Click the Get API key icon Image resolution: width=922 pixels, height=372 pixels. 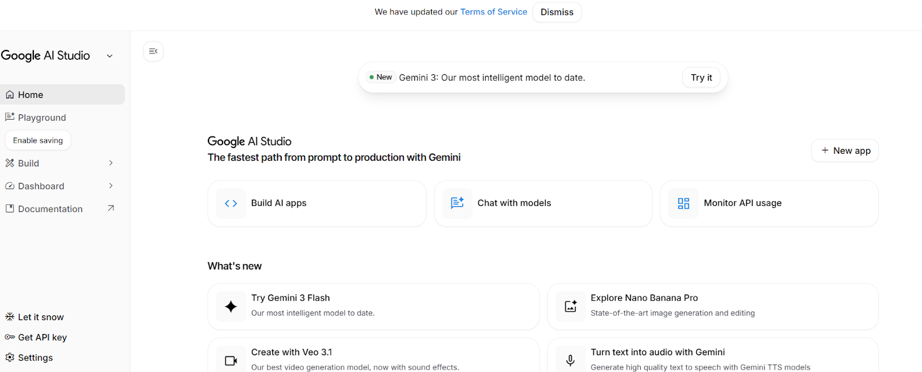pyautogui.click(x=10, y=337)
